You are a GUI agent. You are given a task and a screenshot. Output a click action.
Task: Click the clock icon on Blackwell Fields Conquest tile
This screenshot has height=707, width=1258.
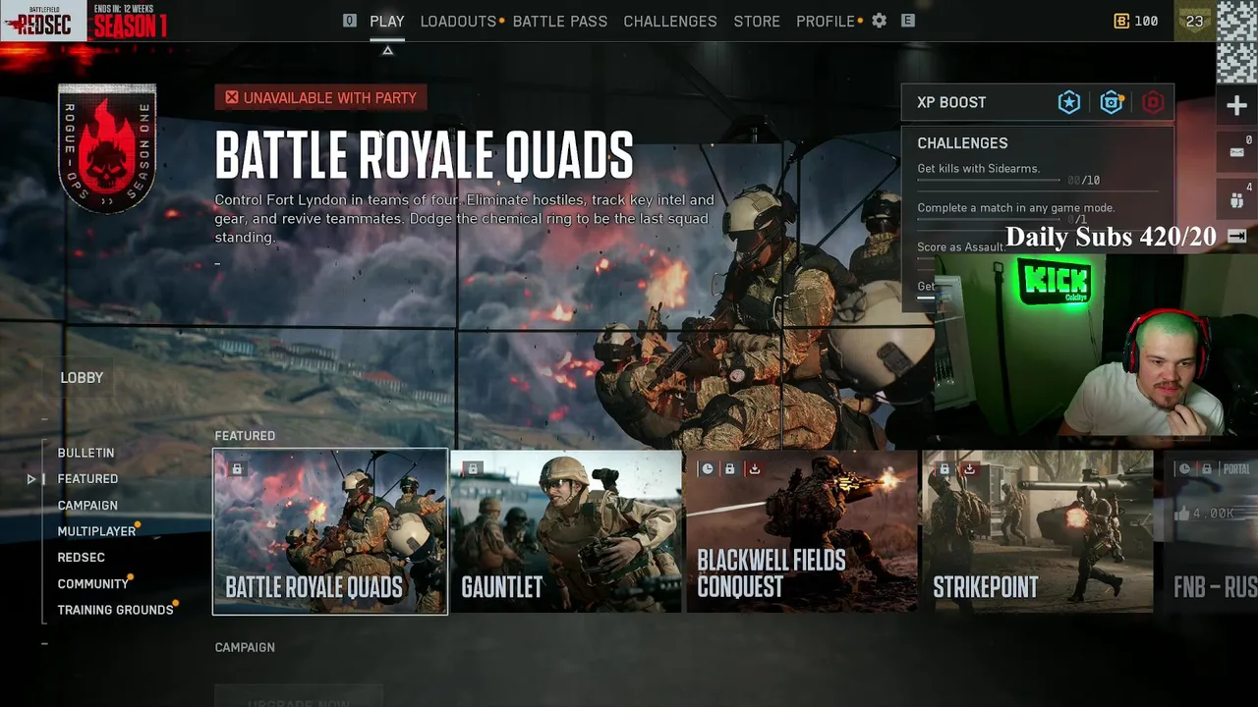(x=707, y=469)
